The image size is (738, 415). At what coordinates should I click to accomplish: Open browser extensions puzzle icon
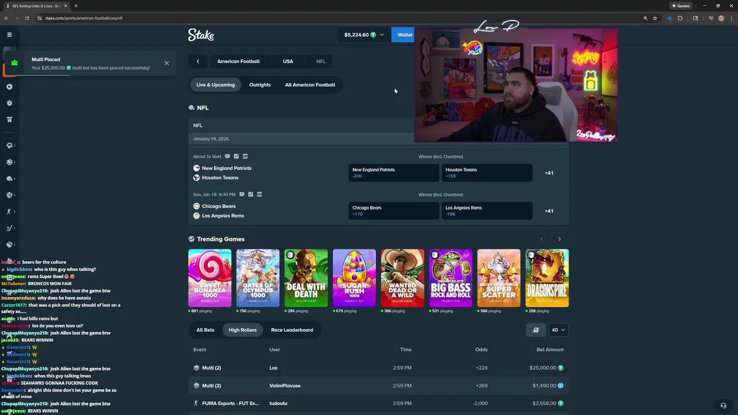coord(680,18)
